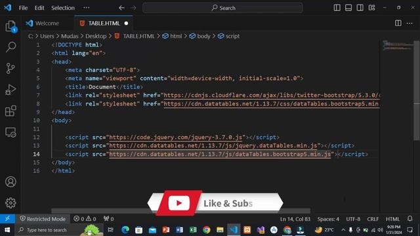Change language mode via HTML
This screenshot has height=236, width=420.
[392, 219]
